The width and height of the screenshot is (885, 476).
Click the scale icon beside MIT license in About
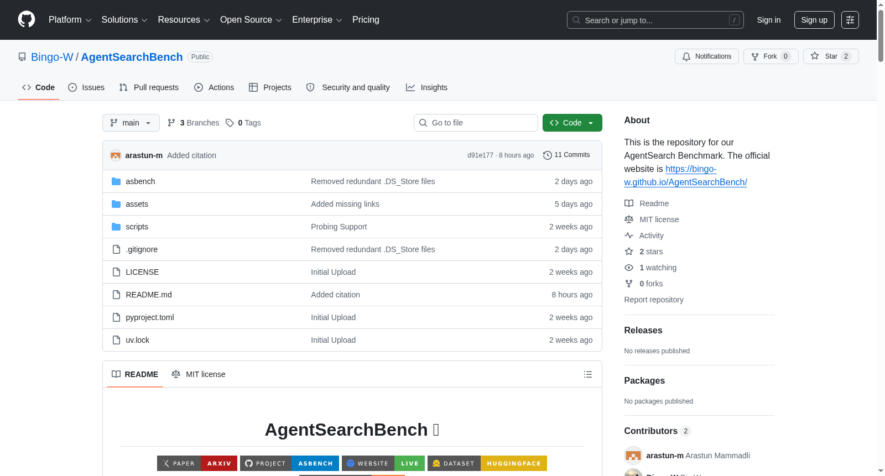pyautogui.click(x=629, y=219)
